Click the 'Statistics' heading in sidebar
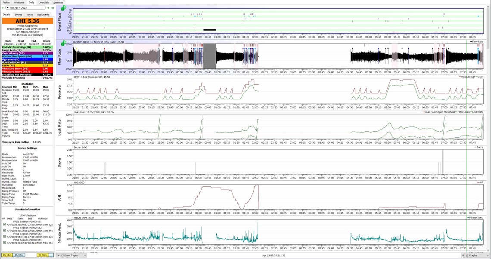Image resolution: width=491 pixels, height=259 pixels. tap(28, 84)
